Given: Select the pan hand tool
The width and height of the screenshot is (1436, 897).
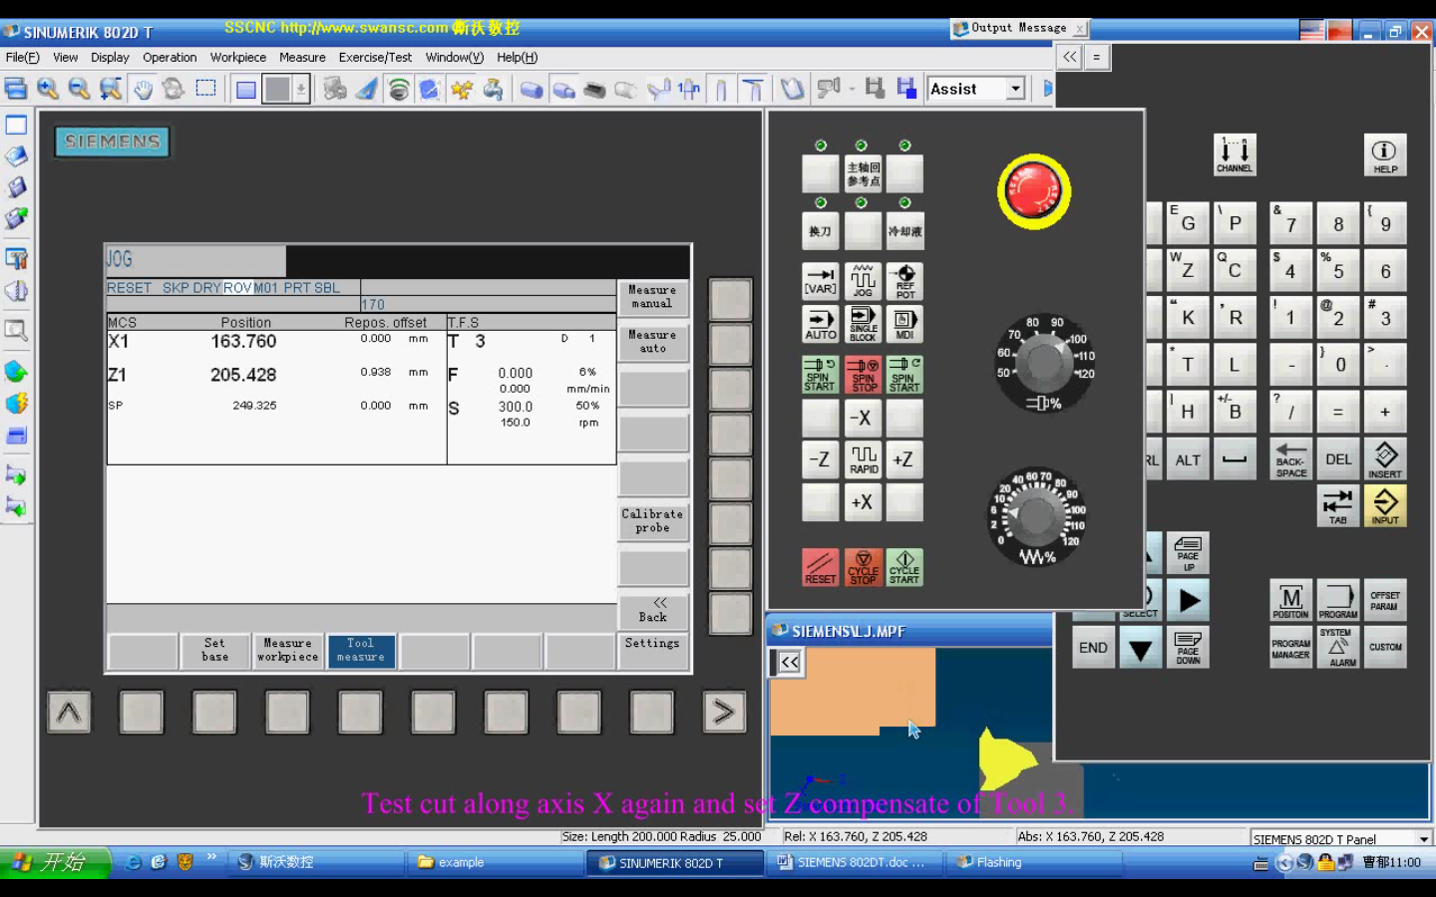Looking at the screenshot, I should [143, 89].
